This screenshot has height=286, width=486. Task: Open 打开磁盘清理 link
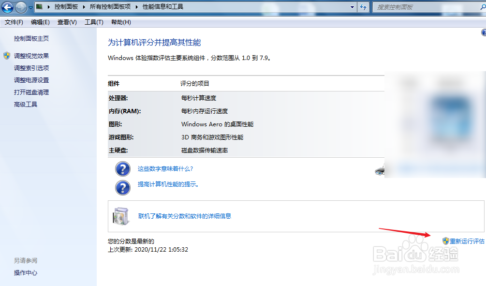pyautogui.click(x=31, y=92)
